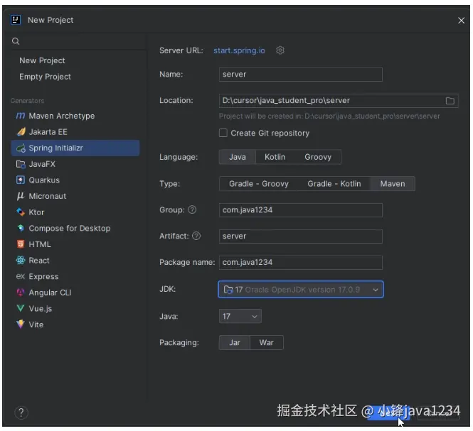Click the JDK folder icon in combo box
473x431 pixels.
(228, 290)
